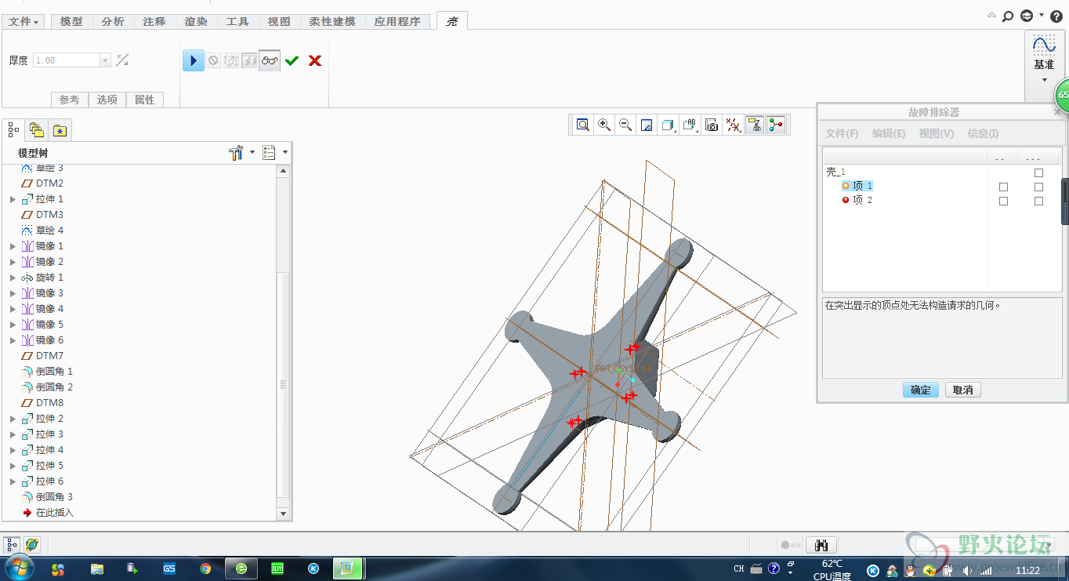This screenshot has width=1069, height=581.
Task: Open the 参考 panel tab
Action: click(x=69, y=100)
